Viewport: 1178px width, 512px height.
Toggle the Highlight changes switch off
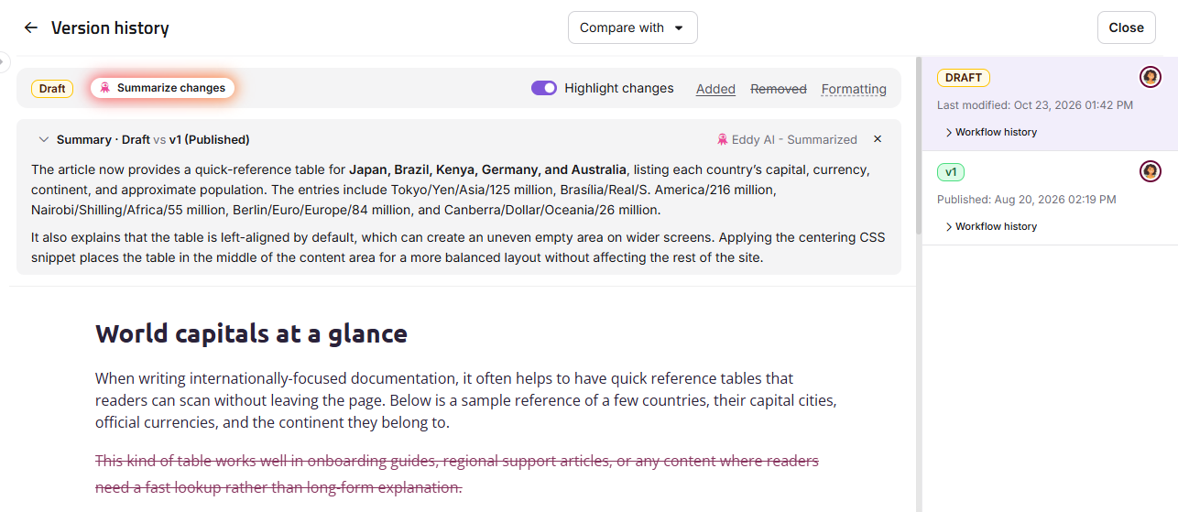544,88
